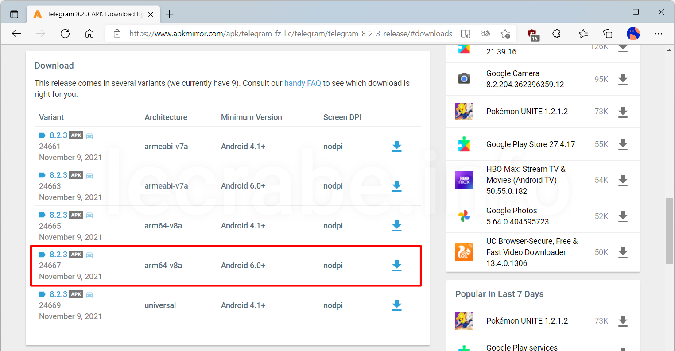The width and height of the screenshot is (675, 351).
Task: Click the 'Popular In Last 7 Days' heading
Action: coord(499,294)
